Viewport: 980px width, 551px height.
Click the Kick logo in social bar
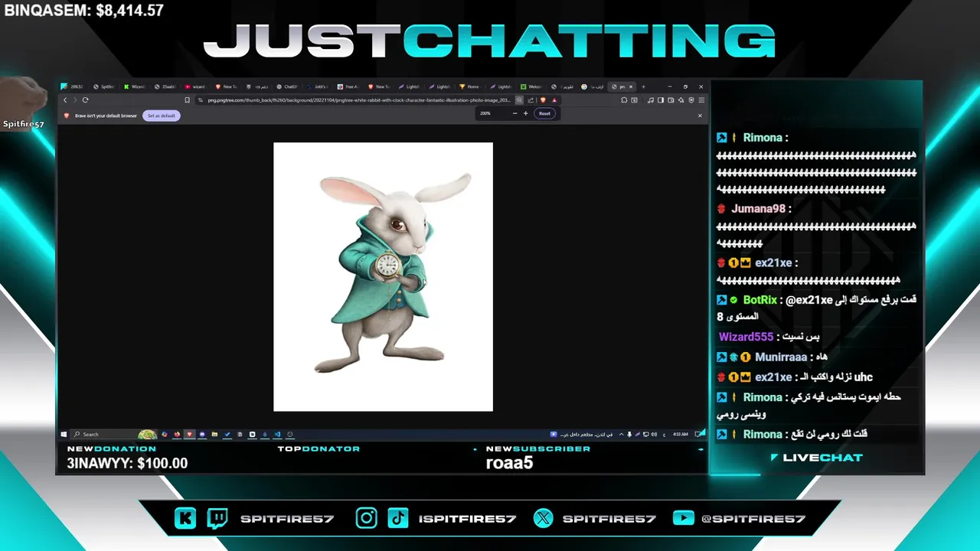tap(185, 518)
